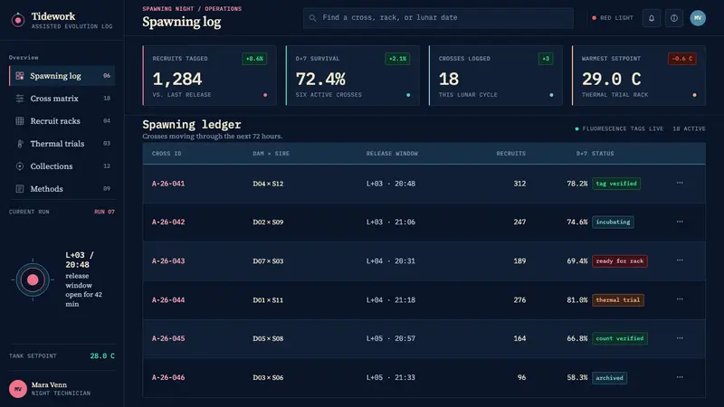The width and height of the screenshot is (724, 407).
Task: Sort by Release Window column header
Action: click(x=392, y=154)
